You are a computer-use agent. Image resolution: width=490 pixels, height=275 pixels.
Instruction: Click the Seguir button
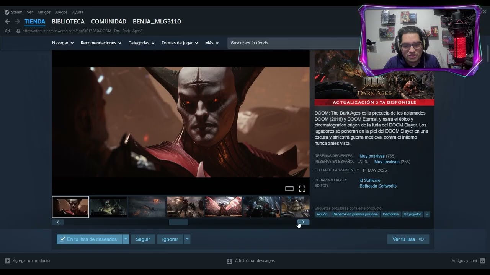coord(143,239)
